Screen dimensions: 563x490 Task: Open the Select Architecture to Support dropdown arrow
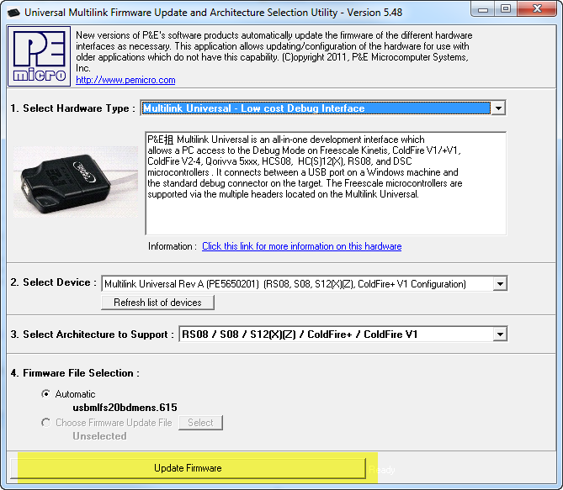pos(500,335)
